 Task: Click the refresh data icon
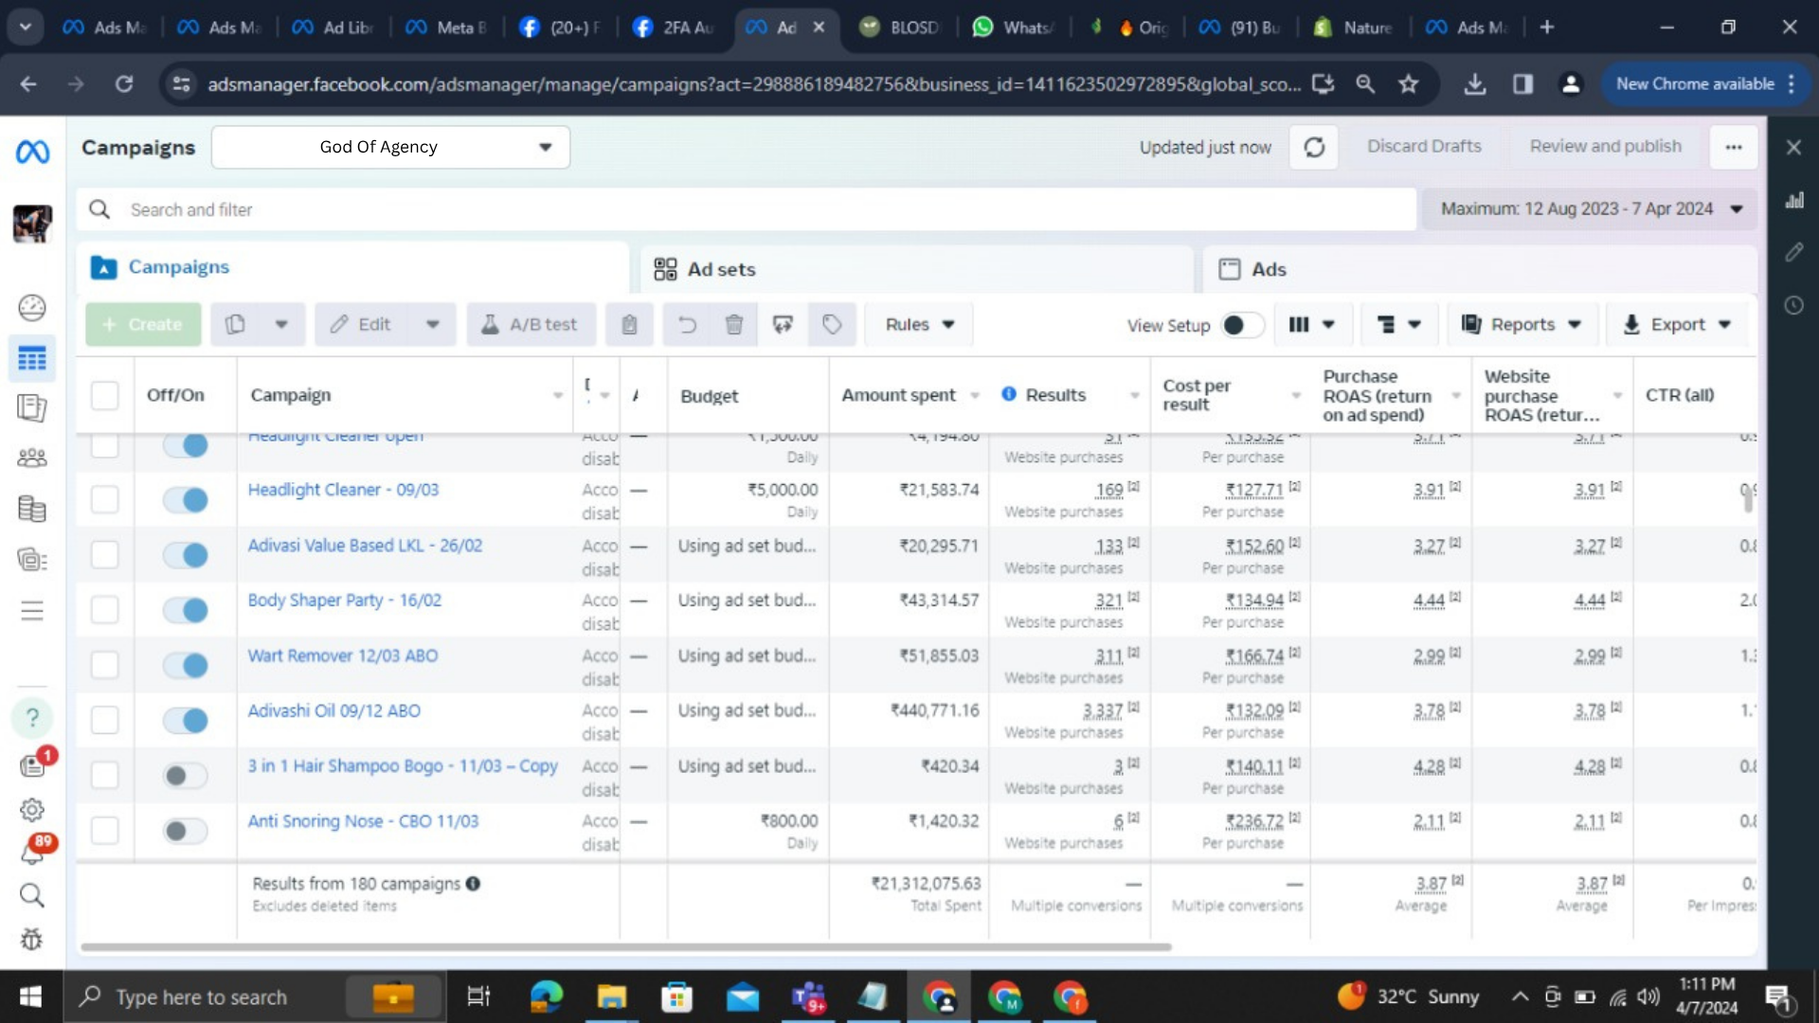pyautogui.click(x=1314, y=147)
